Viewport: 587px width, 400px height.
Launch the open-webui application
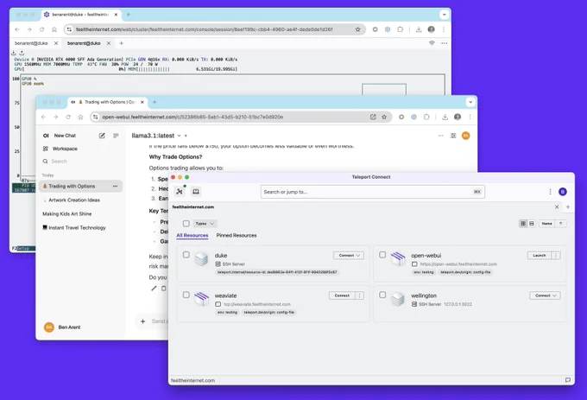(x=539, y=256)
